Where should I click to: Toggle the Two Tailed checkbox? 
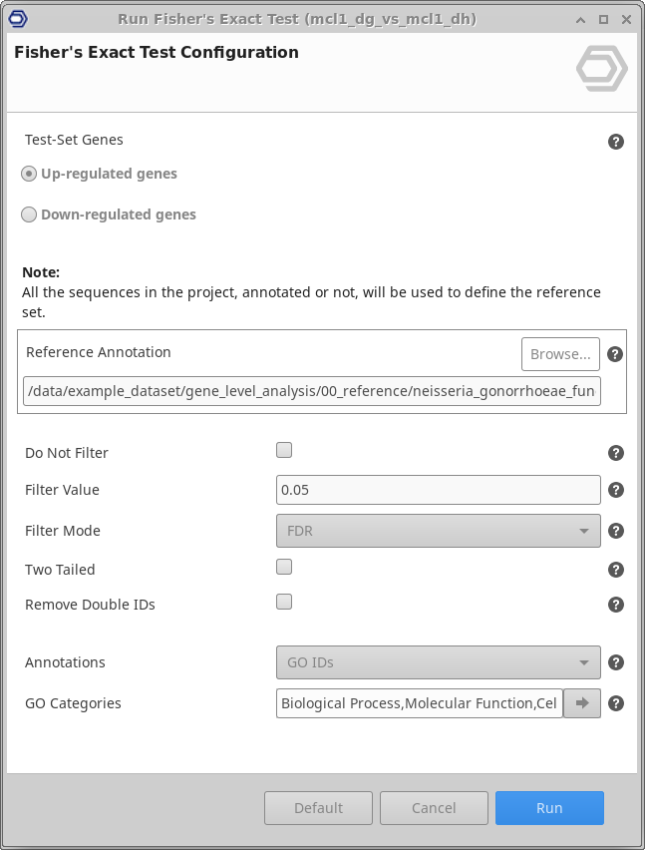[x=284, y=567]
